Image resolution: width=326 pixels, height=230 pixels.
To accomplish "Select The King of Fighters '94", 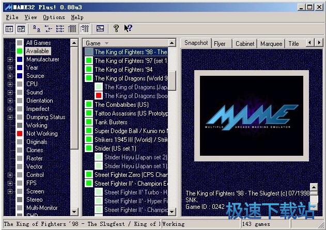I will coord(123,70).
